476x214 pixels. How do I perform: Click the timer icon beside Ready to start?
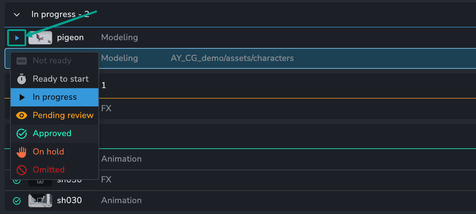click(x=21, y=79)
